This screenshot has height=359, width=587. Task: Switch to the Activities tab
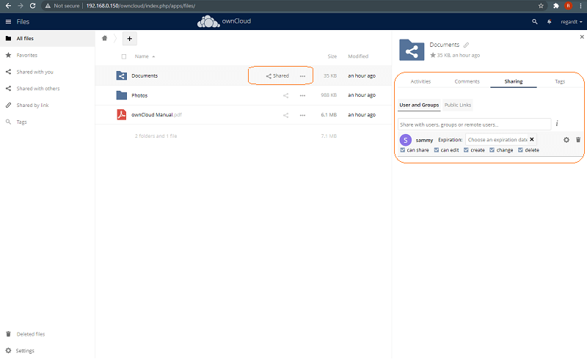(x=420, y=81)
